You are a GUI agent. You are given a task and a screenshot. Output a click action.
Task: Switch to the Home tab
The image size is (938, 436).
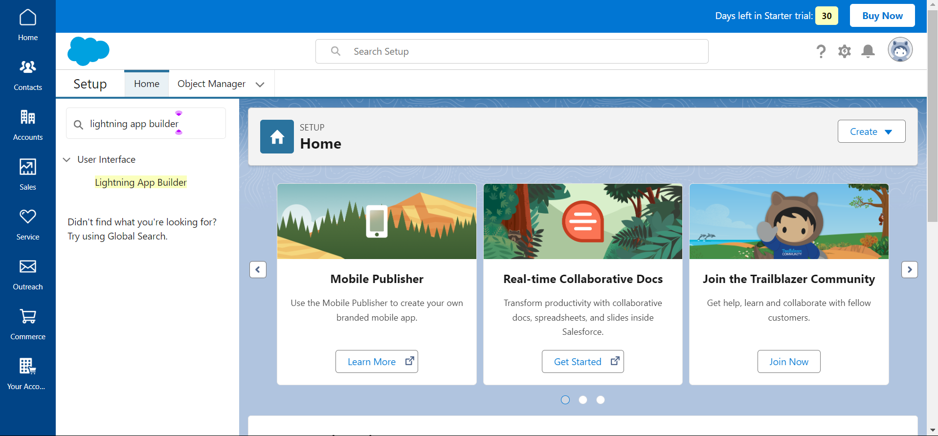coord(147,84)
